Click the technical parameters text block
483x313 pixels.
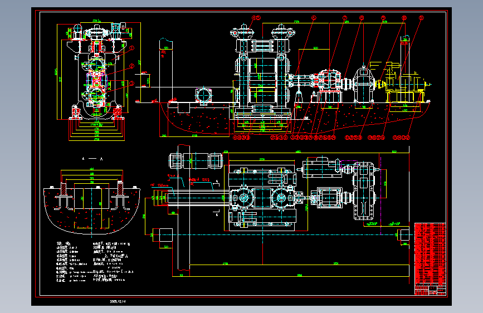coord(95,262)
